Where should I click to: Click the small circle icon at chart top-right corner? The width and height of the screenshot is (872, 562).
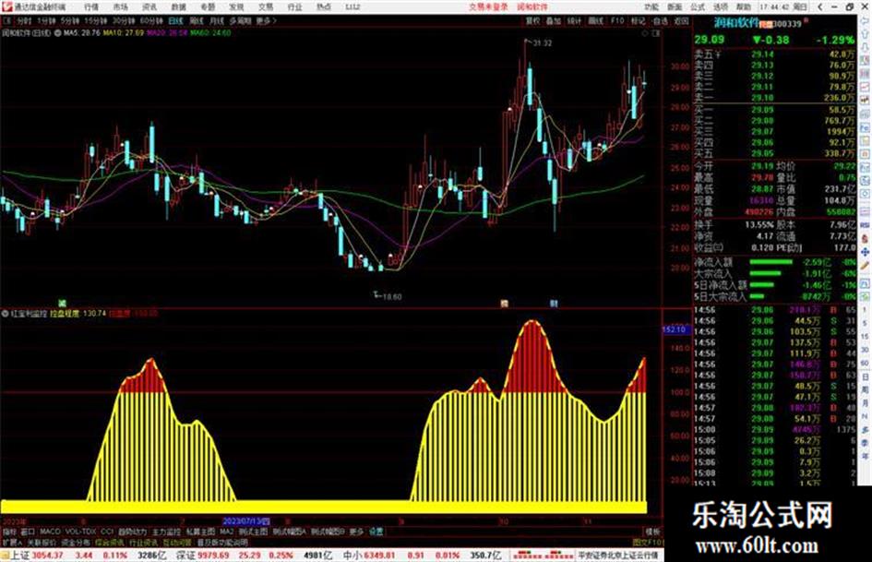(645, 33)
